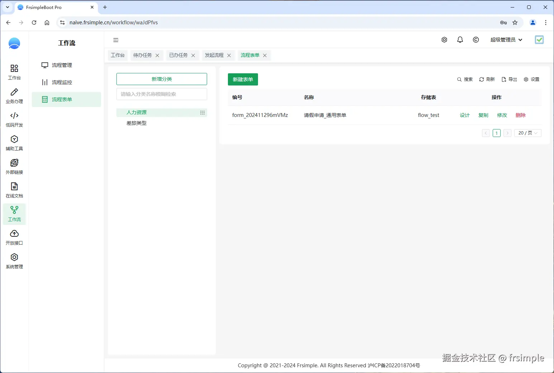This screenshot has height=373, width=554.
Task: Switch to the 已办任务 tab
Action: 178,55
